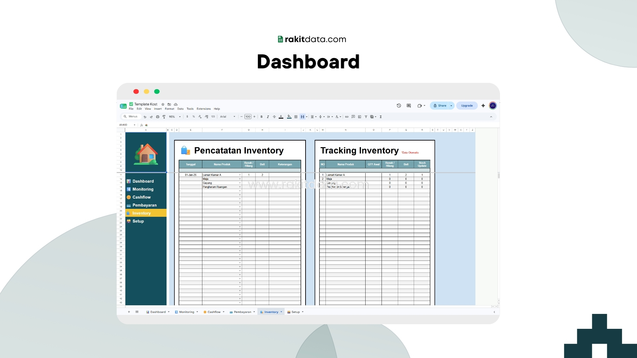Click the Gemini sparkle icon
637x358 pixels.
pyautogui.click(x=483, y=106)
